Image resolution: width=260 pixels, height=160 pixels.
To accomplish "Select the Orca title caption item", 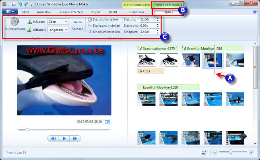I will click(151, 71).
